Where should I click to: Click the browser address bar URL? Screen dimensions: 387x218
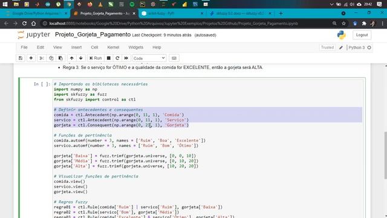pyautogui.click(x=174, y=24)
